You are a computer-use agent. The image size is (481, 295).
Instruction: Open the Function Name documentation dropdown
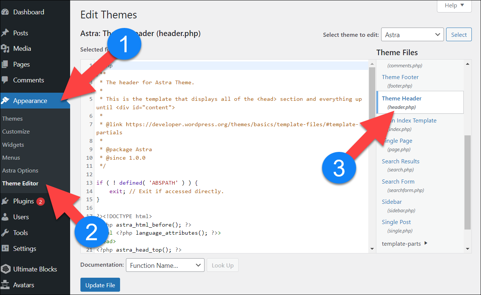point(165,265)
